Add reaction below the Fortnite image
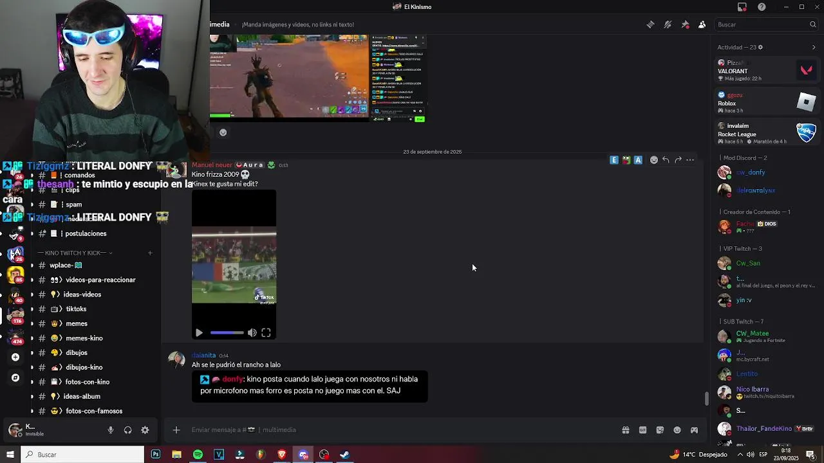Image resolution: width=824 pixels, height=463 pixels. (223, 132)
